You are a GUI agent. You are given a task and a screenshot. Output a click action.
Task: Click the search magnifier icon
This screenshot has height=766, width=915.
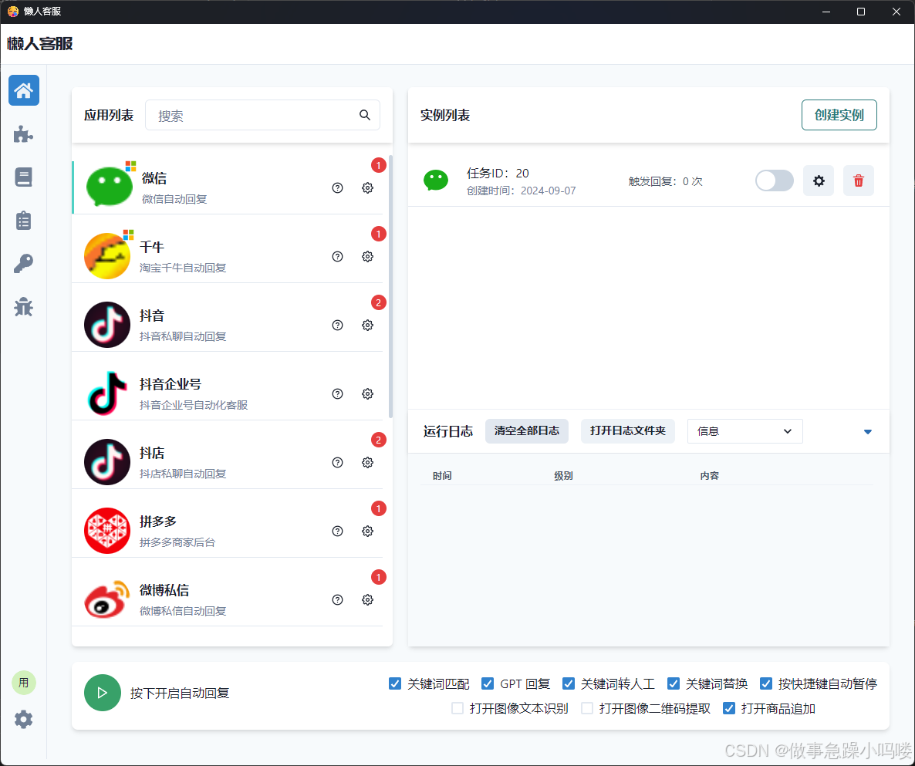pos(365,115)
